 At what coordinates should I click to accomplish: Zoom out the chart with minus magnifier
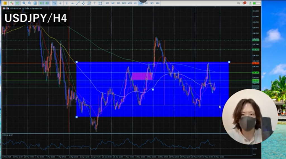tap(30, 3)
